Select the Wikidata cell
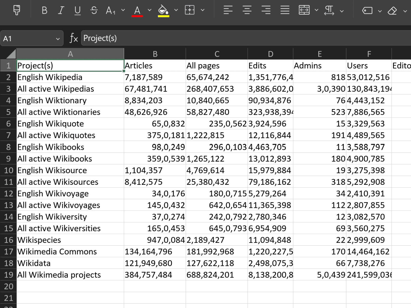The width and height of the screenshot is (411, 308). point(70,263)
